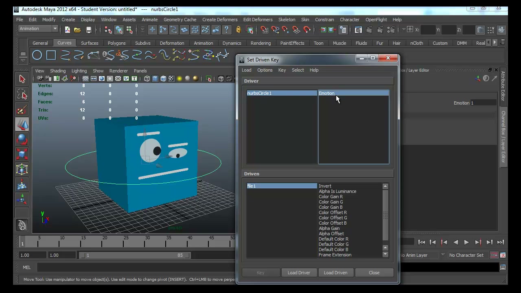
Task: Open the shelf options arrow at the shelf's left
Action: [23, 61]
